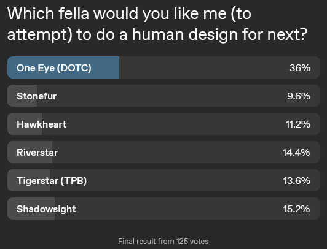Pick the Hawkheart poll option label

click(42, 124)
